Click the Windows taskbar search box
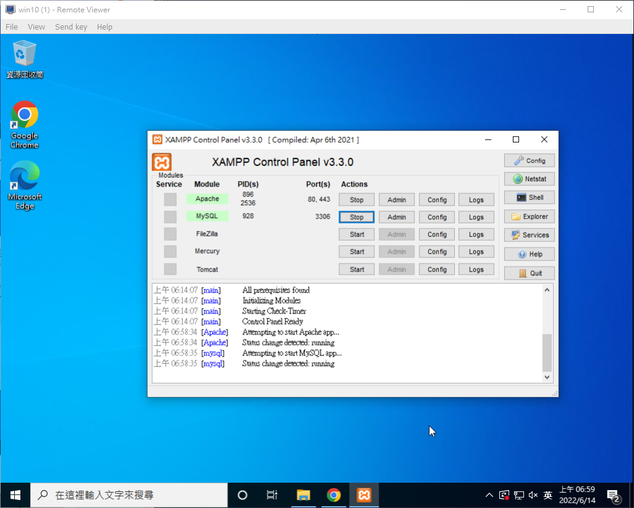The height and width of the screenshot is (508, 634). coord(130,495)
